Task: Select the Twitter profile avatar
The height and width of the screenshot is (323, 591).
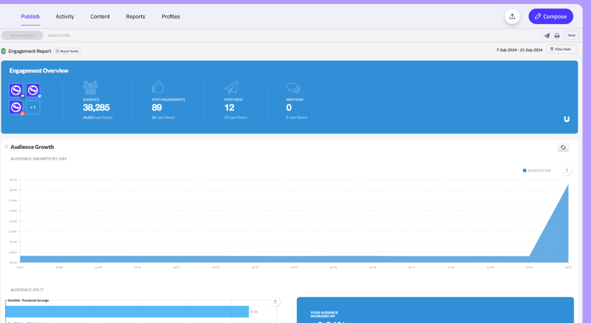Action: coord(33,90)
